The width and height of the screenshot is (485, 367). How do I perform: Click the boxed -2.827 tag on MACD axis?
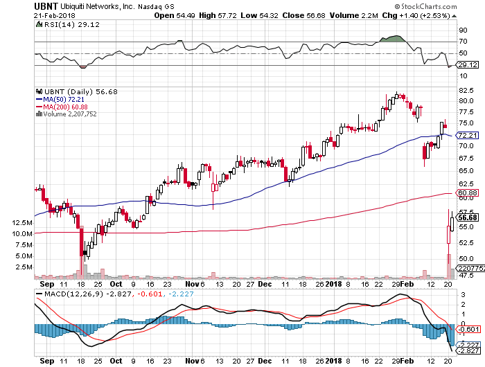pos(468,351)
